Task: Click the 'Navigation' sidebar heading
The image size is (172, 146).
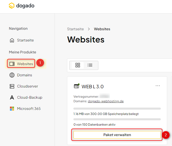Action: coord(18,28)
